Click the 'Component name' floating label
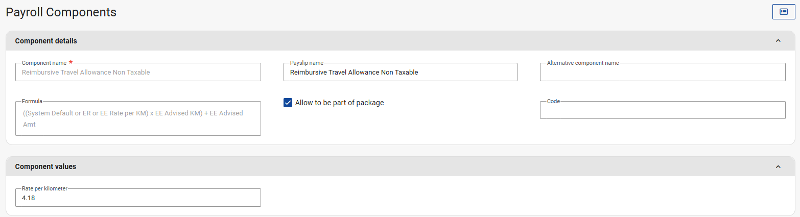The width and height of the screenshot is (800, 217). click(x=44, y=63)
